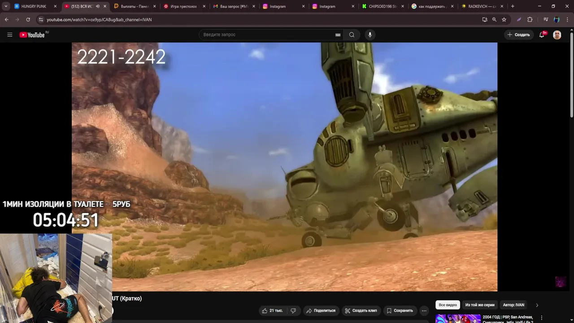Go forward in browser history
Screen dimensions: 574x323
17,20
